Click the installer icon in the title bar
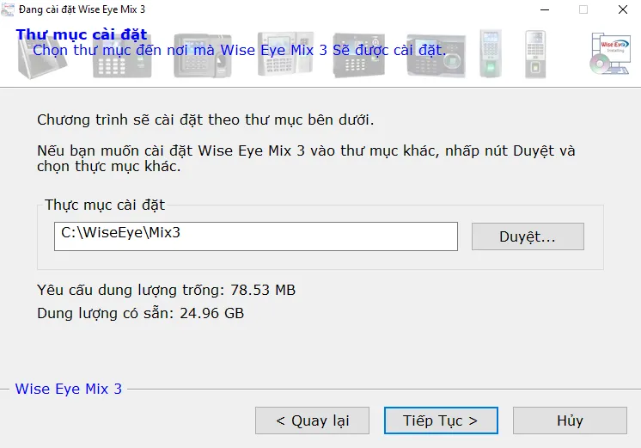 pos(9,9)
